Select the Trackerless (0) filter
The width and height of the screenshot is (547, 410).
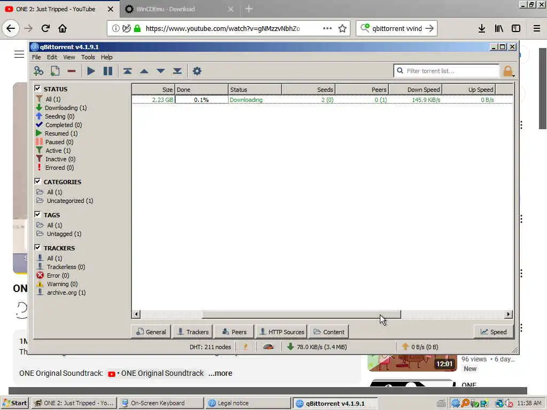point(61,267)
